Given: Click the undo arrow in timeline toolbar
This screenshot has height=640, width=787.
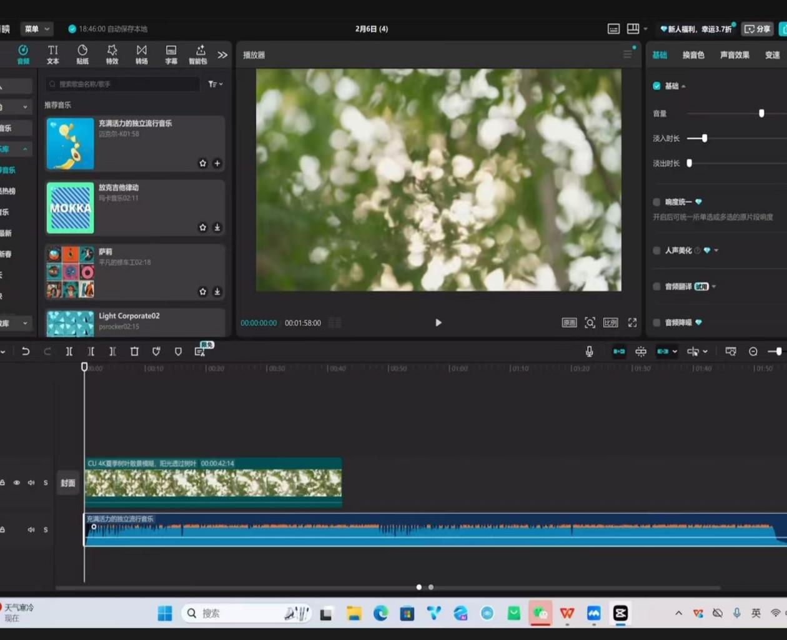Looking at the screenshot, I should click(26, 352).
